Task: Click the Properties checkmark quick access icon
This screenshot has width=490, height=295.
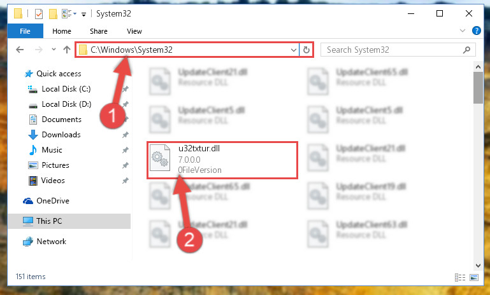Action: (x=39, y=14)
